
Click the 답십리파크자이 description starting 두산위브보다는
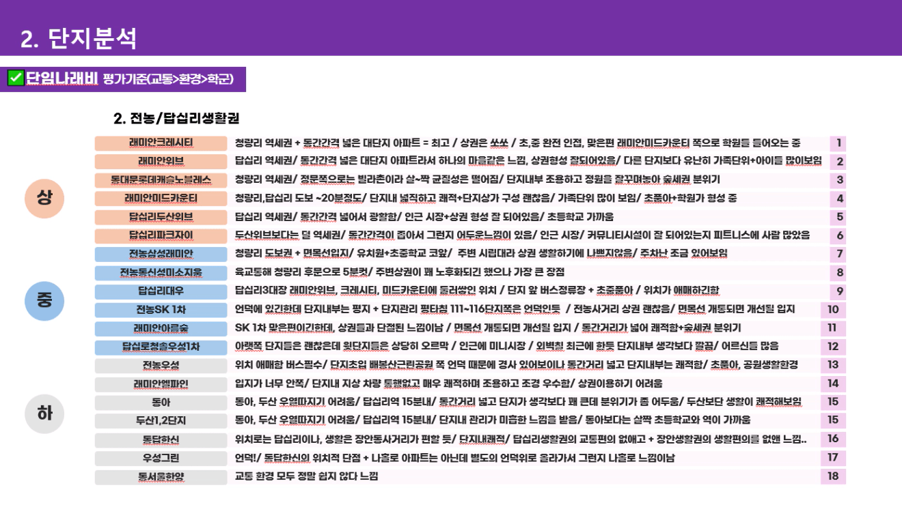click(522, 235)
